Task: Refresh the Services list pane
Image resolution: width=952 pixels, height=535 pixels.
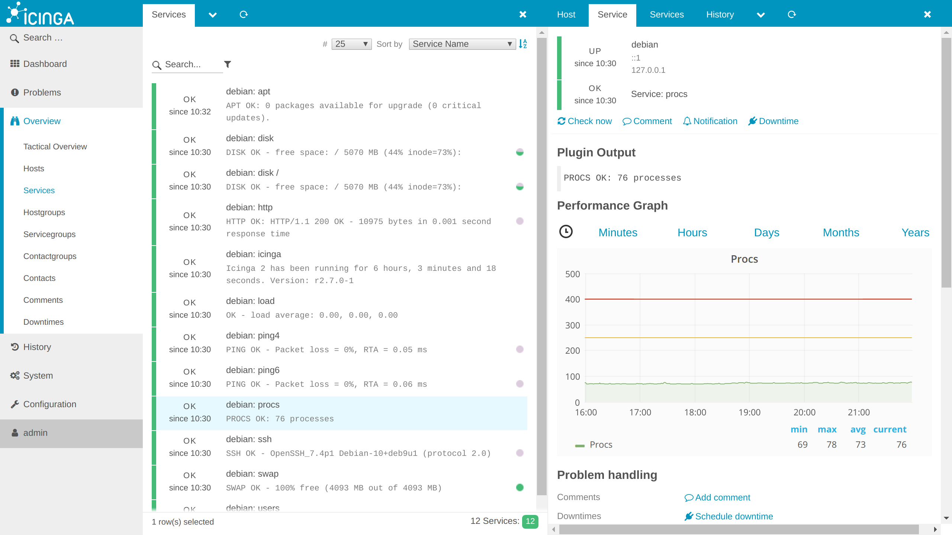Action: (x=244, y=14)
